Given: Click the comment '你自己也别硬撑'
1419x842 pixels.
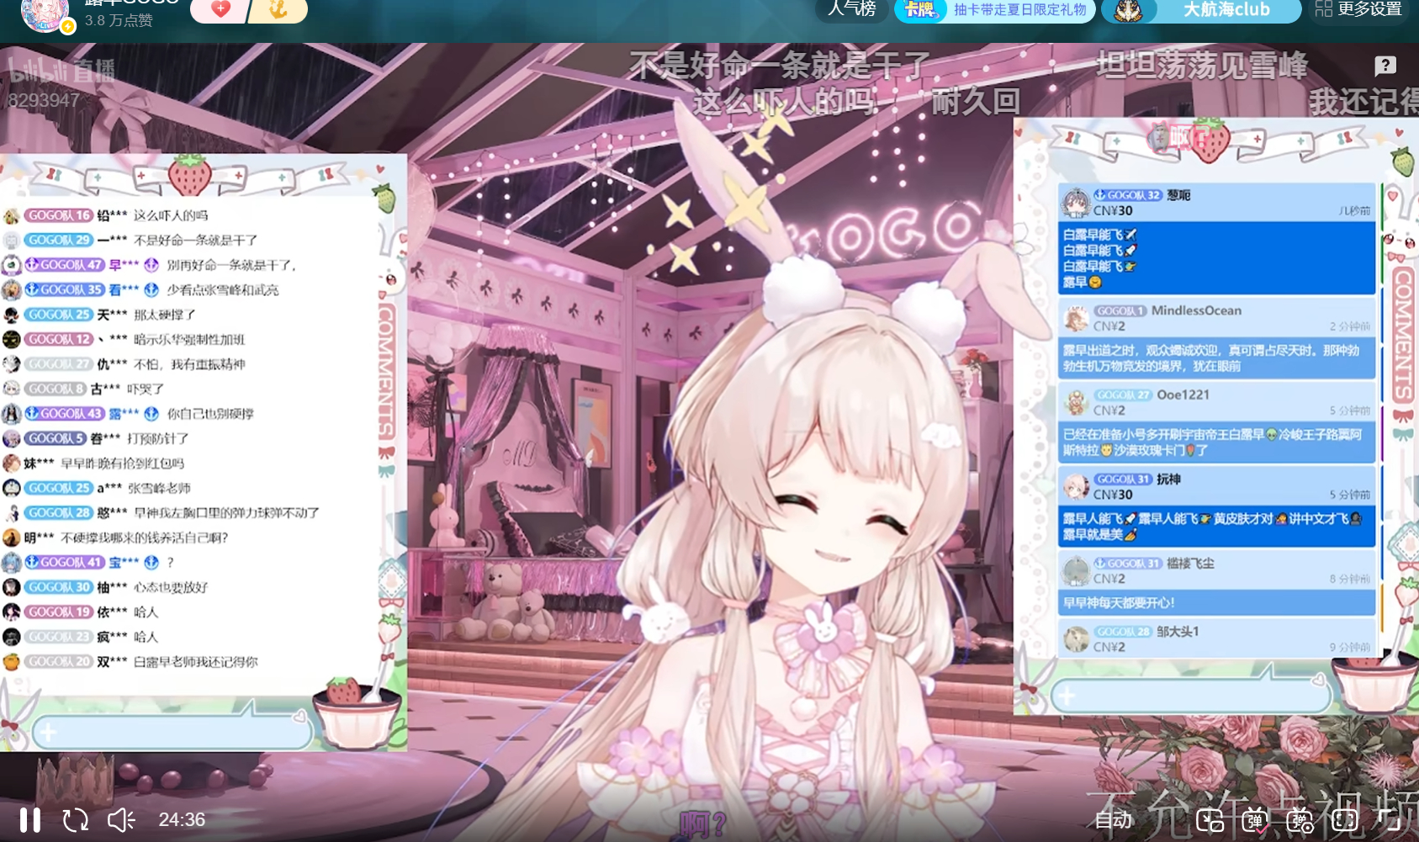Looking at the screenshot, I should (210, 414).
